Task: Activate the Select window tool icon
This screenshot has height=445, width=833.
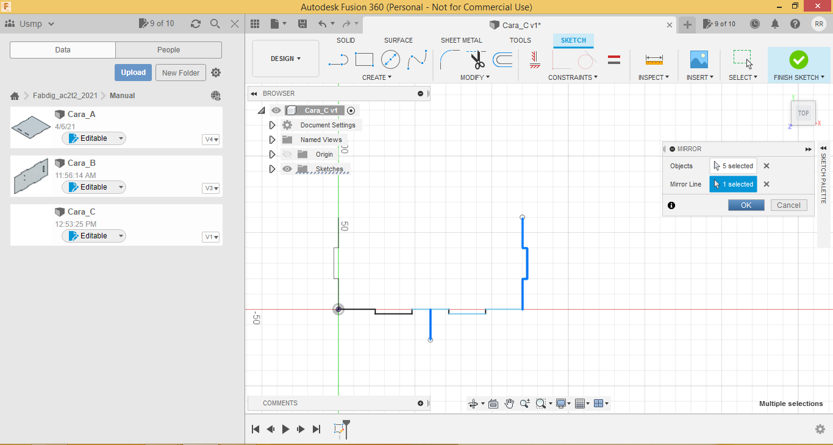Action: (743, 59)
